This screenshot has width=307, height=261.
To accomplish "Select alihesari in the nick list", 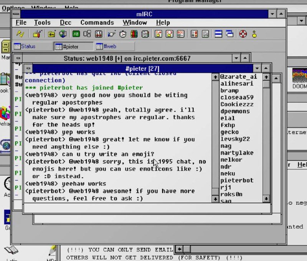I will coord(237,84).
